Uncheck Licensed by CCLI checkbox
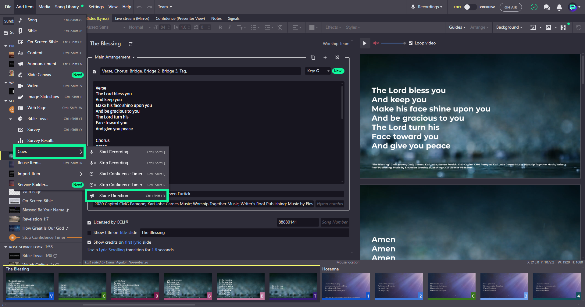The height and width of the screenshot is (307, 585). coord(90,222)
